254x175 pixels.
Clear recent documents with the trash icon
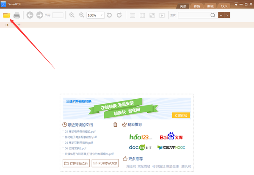[x=115, y=125]
